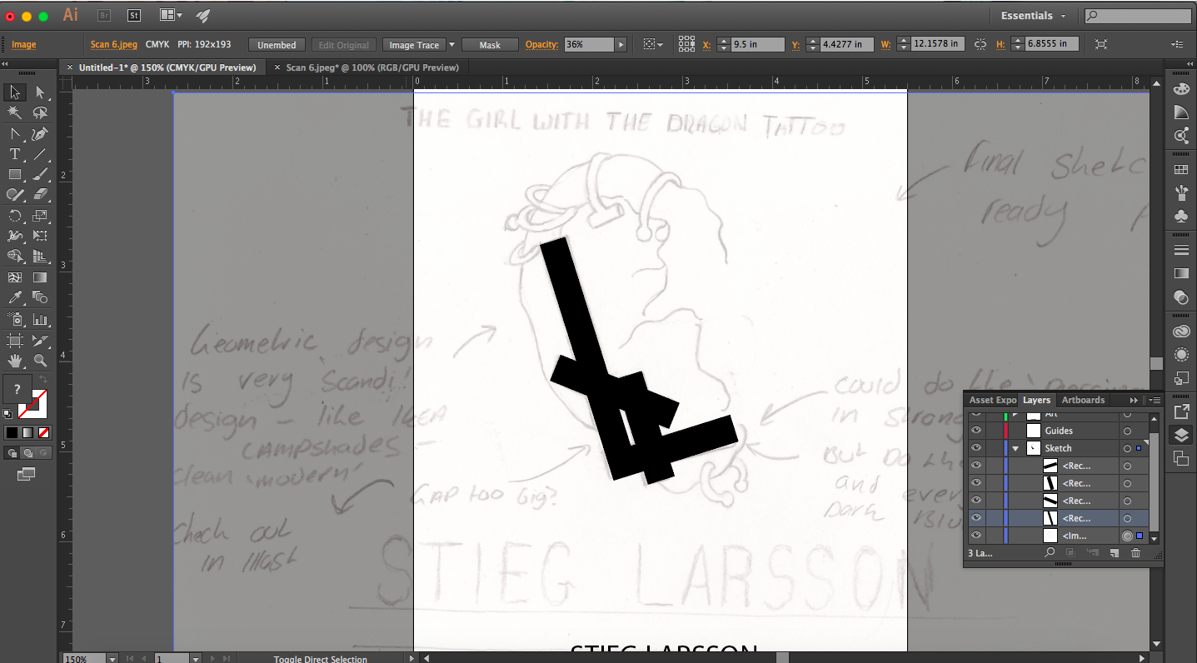Open the Arrange Documents dropdown

pyautogui.click(x=171, y=15)
